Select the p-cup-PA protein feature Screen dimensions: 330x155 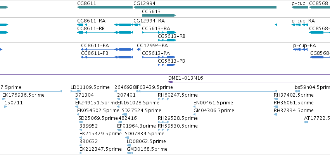(x=300, y=49)
